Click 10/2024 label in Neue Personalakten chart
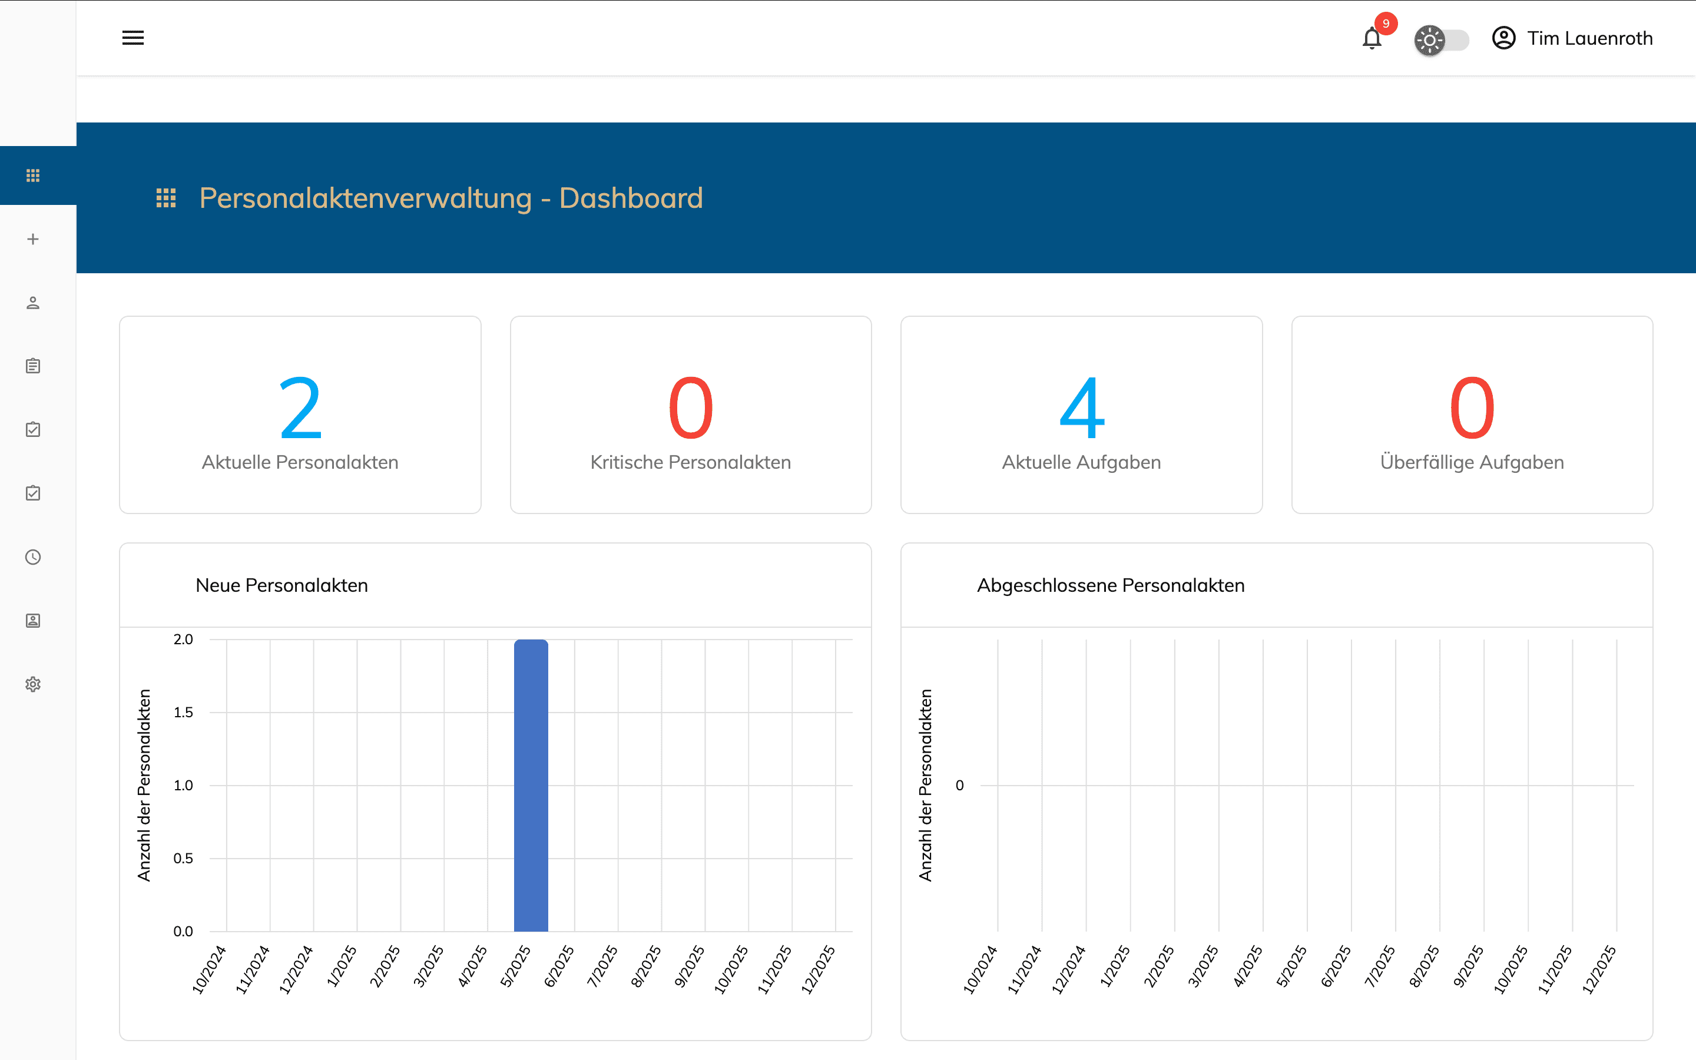 coord(209,969)
